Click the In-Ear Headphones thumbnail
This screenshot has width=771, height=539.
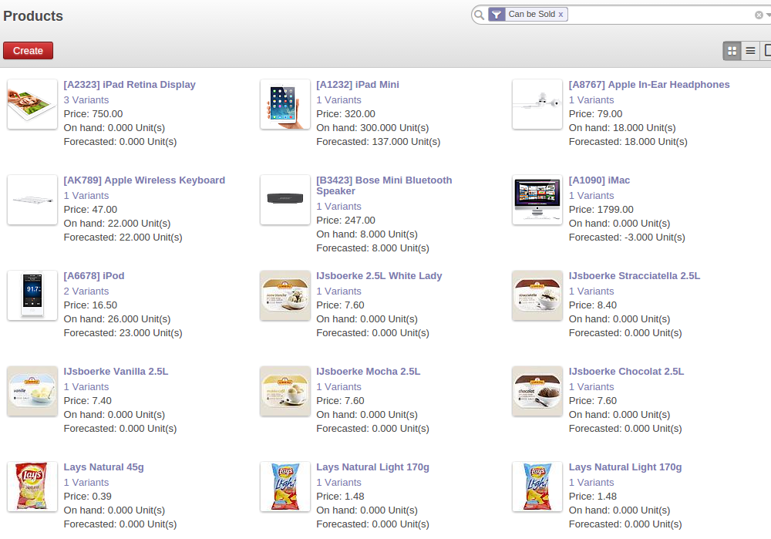coord(537,104)
